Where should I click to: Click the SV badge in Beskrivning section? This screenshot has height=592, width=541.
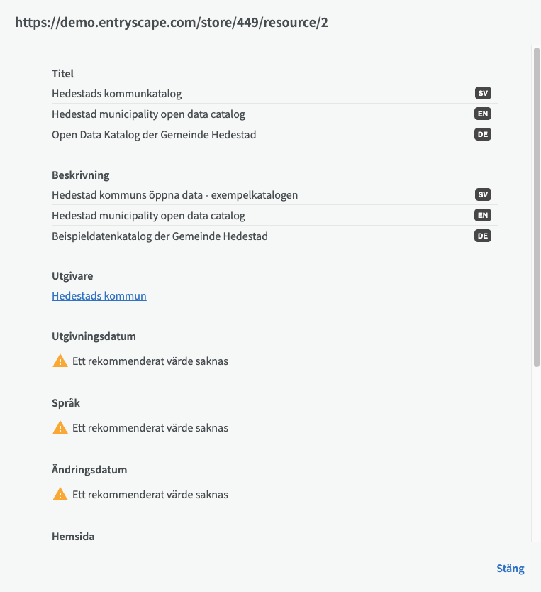[x=483, y=194]
